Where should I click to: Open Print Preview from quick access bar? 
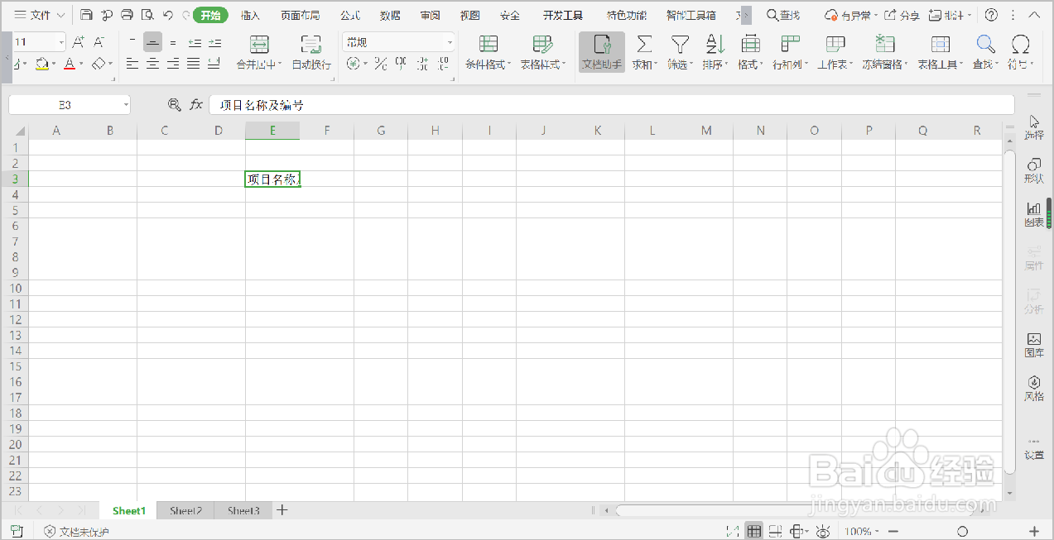point(147,15)
